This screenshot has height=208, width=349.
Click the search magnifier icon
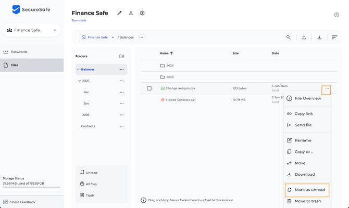(x=288, y=37)
